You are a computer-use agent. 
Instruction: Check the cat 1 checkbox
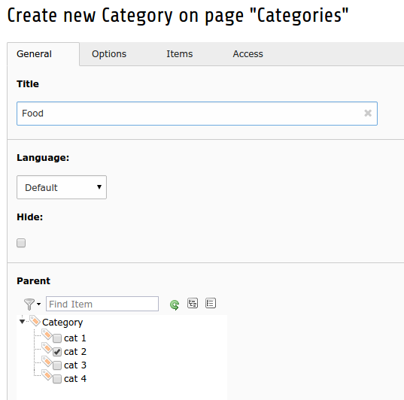point(57,338)
